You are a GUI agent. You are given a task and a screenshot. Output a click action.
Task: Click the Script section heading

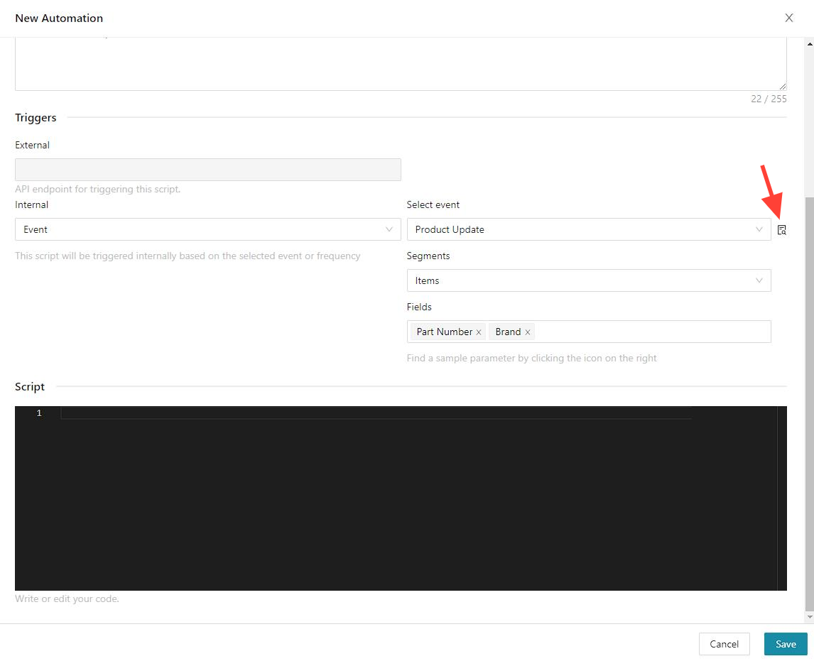30,386
